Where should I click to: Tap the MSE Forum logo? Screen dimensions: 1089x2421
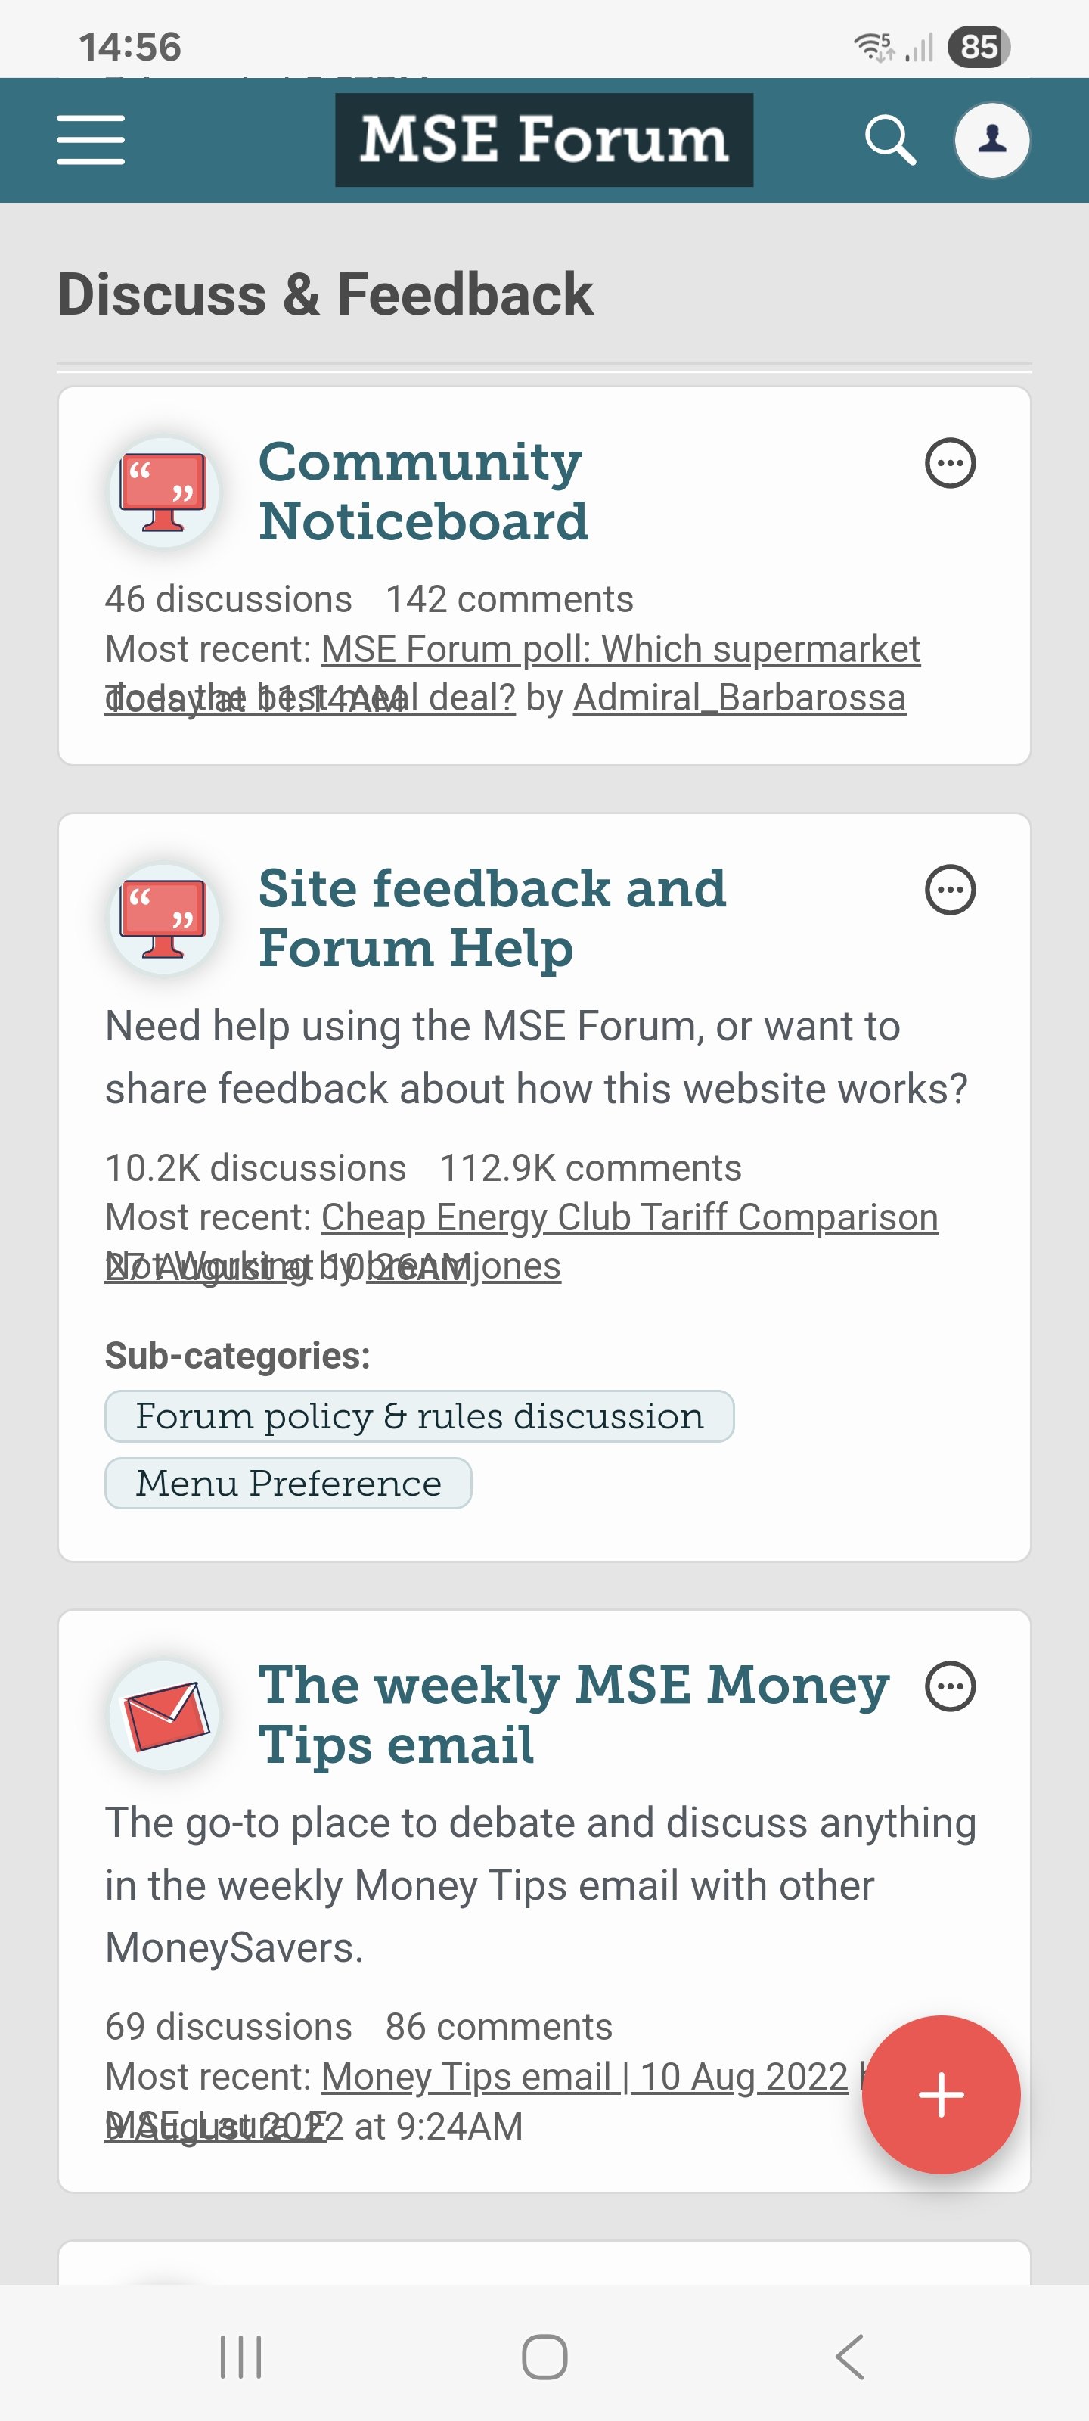click(544, 140)
